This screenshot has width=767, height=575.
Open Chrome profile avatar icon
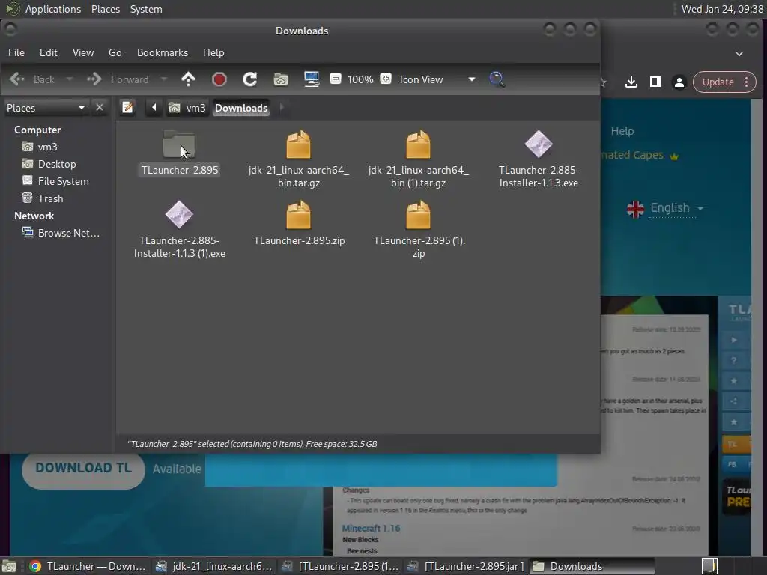click(x=679, y=82)
